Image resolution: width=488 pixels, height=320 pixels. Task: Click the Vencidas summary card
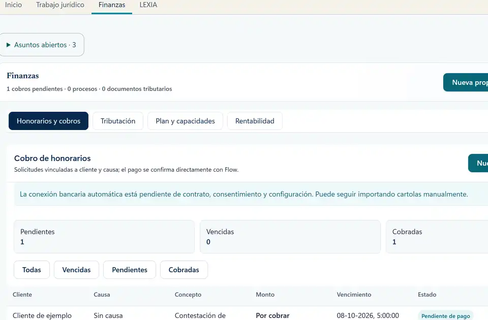coord(290,237)
